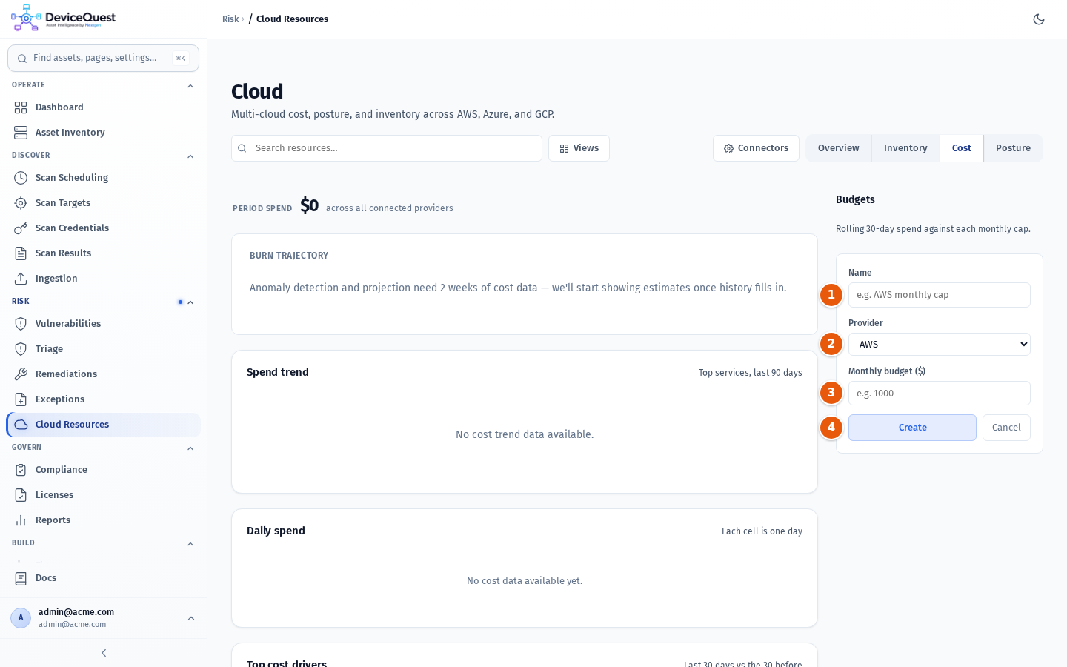
Task: Click the Create budget button
Action: click(912, 428)
